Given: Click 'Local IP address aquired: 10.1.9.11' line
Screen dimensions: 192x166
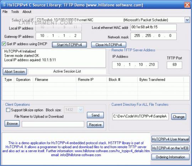Looking at the screenshot, I should click(30, 60).
